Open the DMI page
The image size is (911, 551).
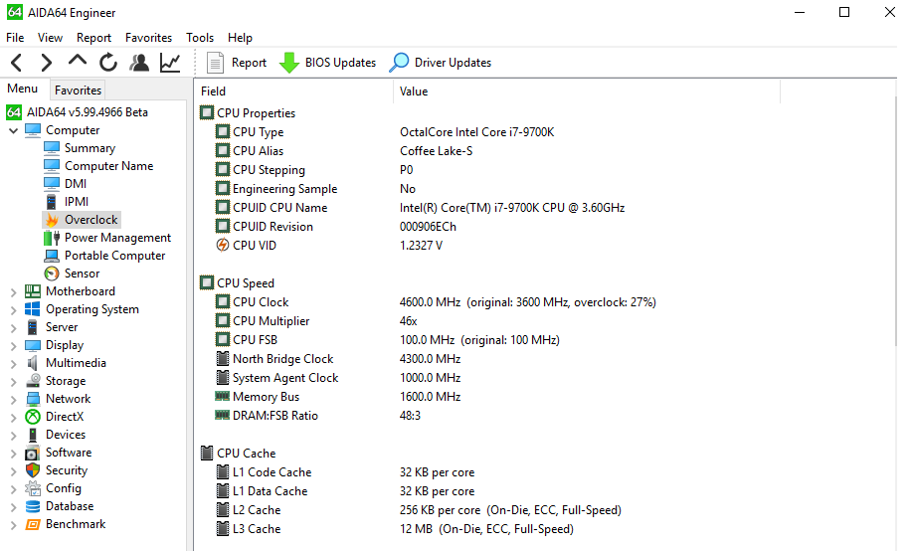pyautogui.click(x=76, y=184)
